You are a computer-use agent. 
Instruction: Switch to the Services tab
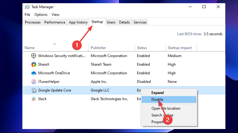click(140, 22)
